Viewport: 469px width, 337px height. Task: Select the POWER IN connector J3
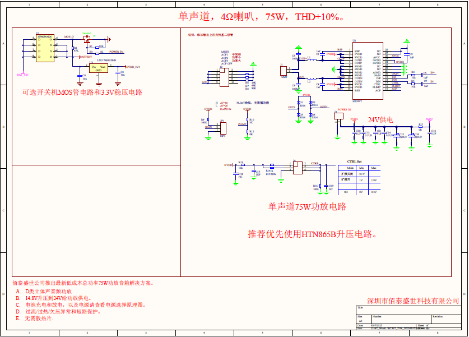click(x=338, y=117)
